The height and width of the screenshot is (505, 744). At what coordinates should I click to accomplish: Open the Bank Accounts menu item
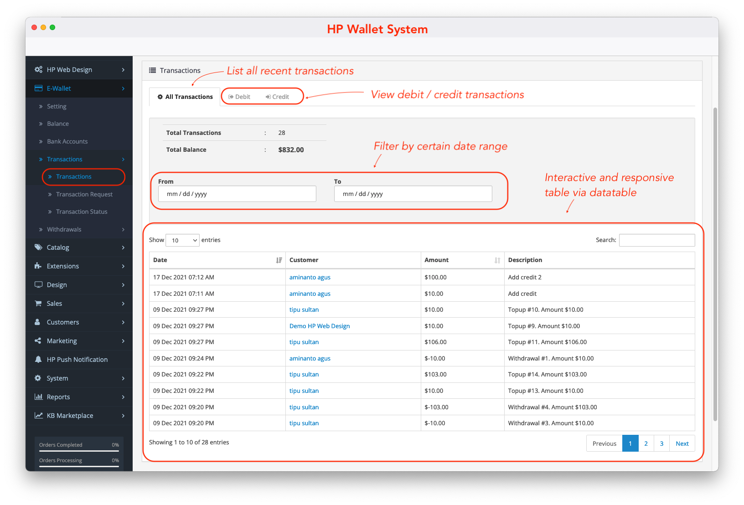point(67,142)
